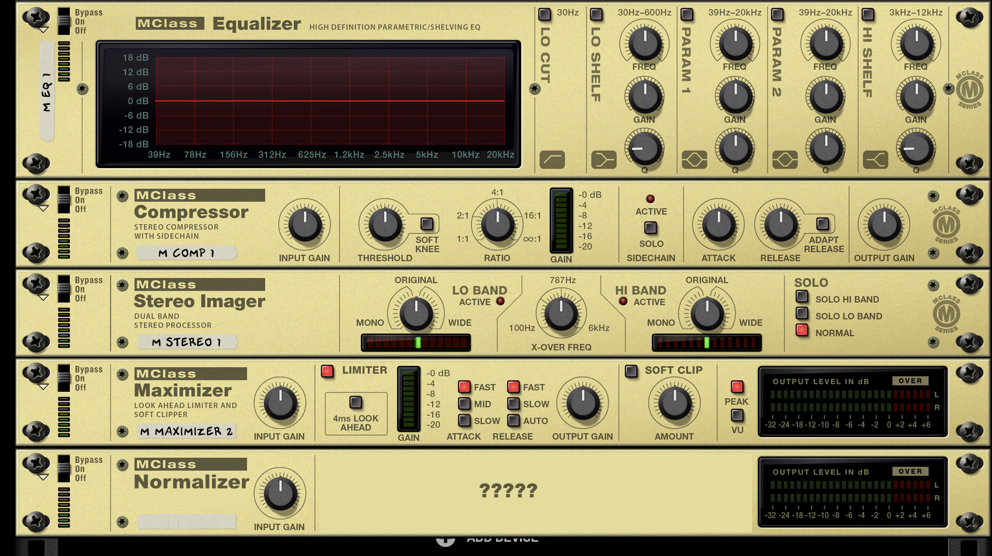Click the Compressor Output Gain knob

884,224
